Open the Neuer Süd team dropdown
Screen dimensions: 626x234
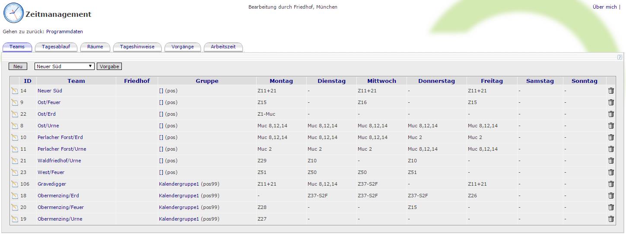[64, 66]
